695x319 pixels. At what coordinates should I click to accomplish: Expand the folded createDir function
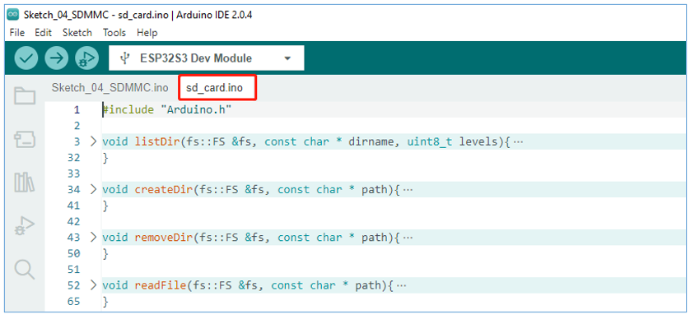click(x=92, y=189)
